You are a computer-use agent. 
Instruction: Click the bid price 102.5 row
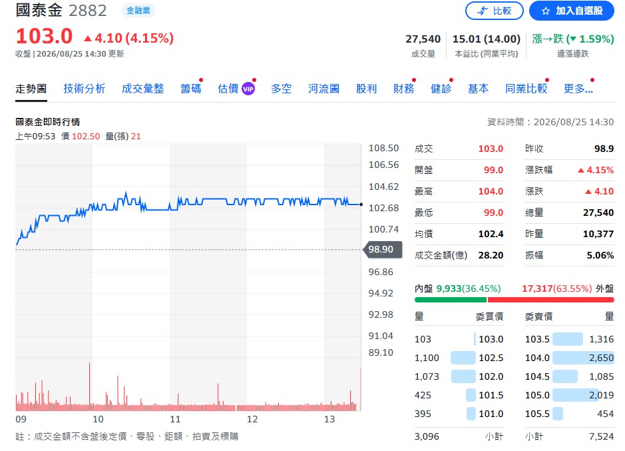pos(459,358)
